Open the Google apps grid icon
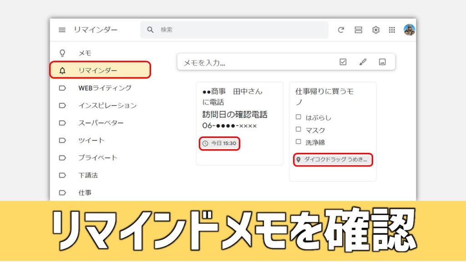The width and height of the screenshot is (466, 262). [x=392, y=30]
